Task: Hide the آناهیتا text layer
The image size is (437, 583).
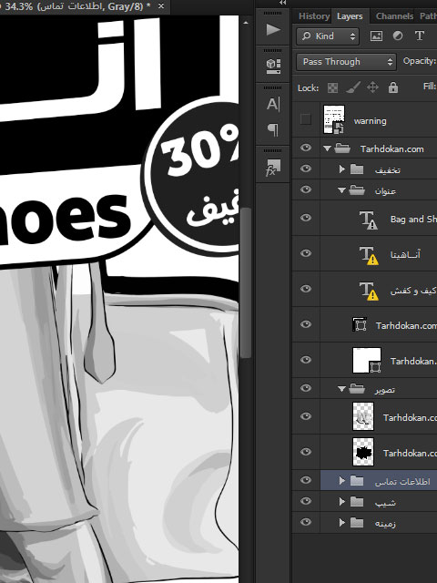Action: (x=306, y=253)
